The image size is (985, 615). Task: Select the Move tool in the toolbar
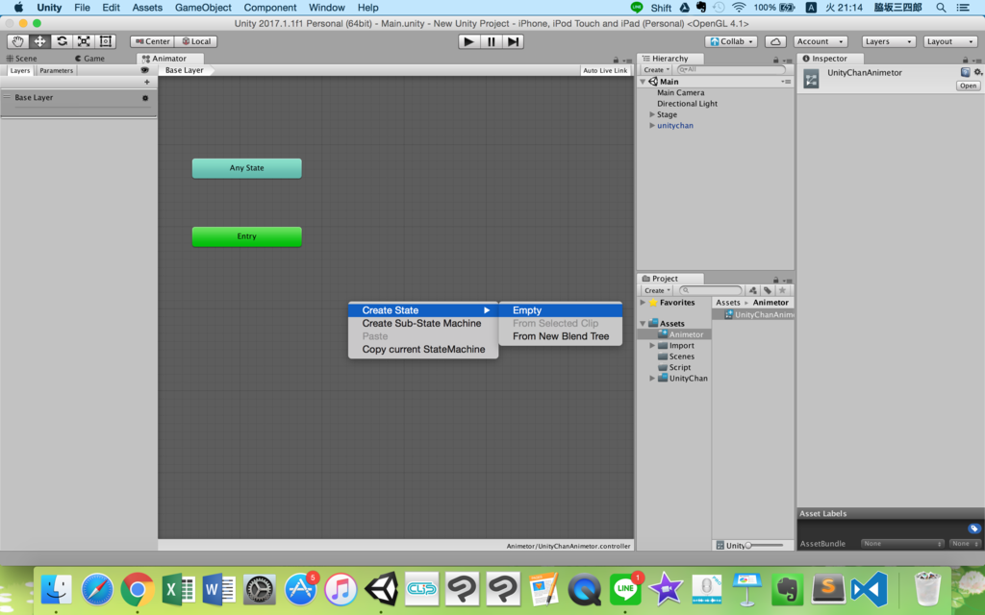tap(39, 41)
